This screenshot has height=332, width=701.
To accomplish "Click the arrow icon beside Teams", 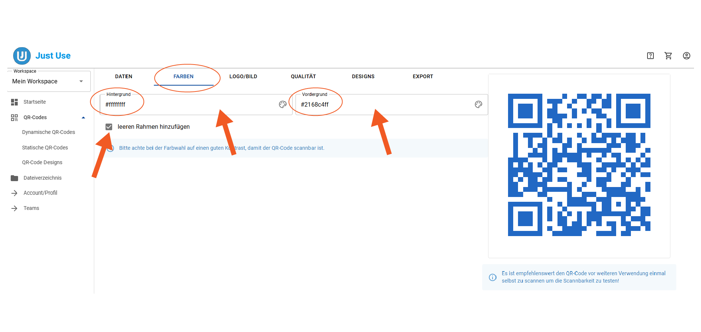I will point(14,208).
